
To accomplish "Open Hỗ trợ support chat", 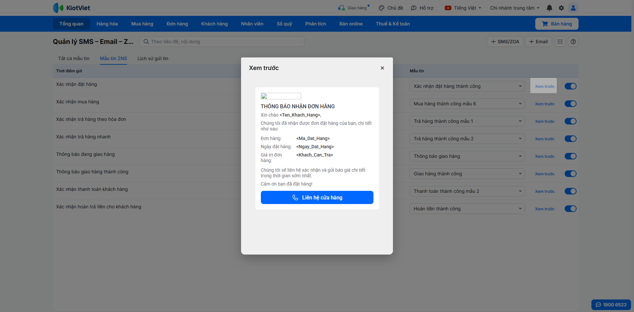I will pyautogui.click(x=422, y=8).
